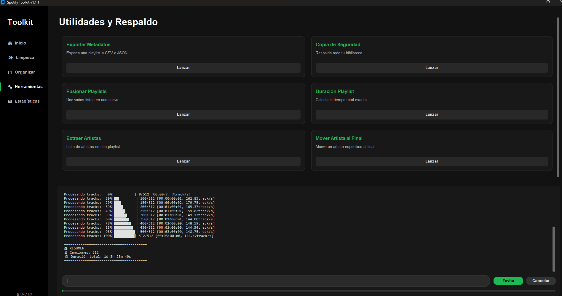Open the Organizar section

[25, 72]
